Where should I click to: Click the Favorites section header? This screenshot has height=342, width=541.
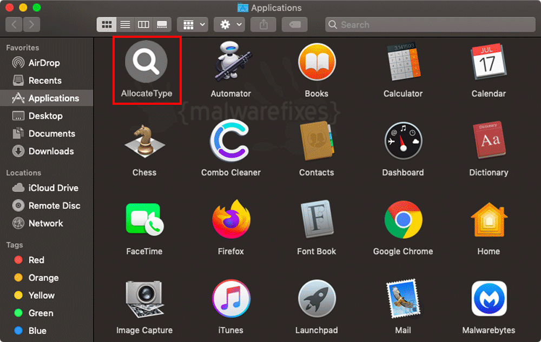[22, 48]
